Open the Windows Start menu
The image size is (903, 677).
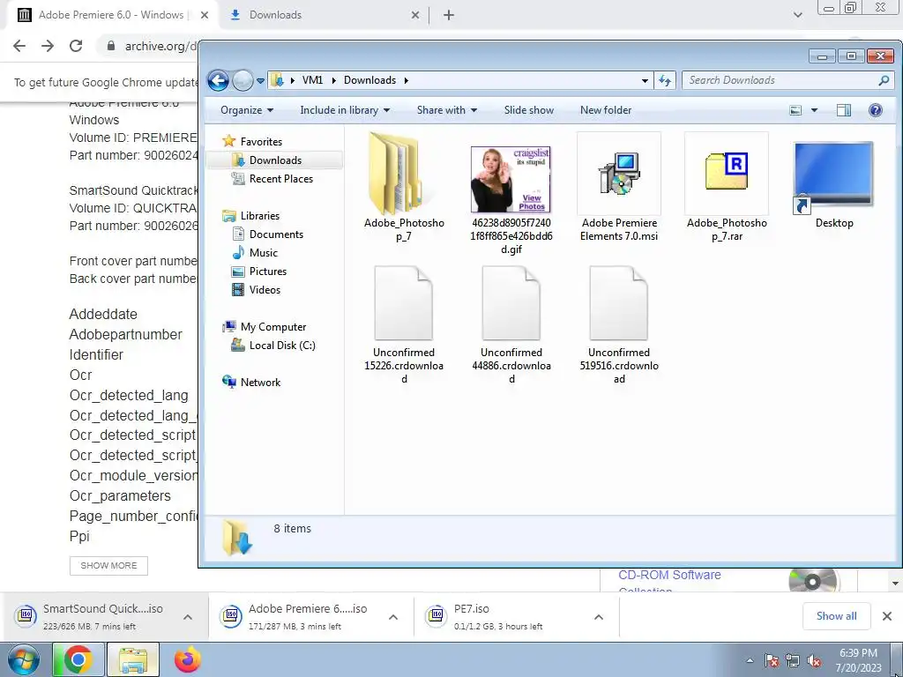[x=24, y=659]
